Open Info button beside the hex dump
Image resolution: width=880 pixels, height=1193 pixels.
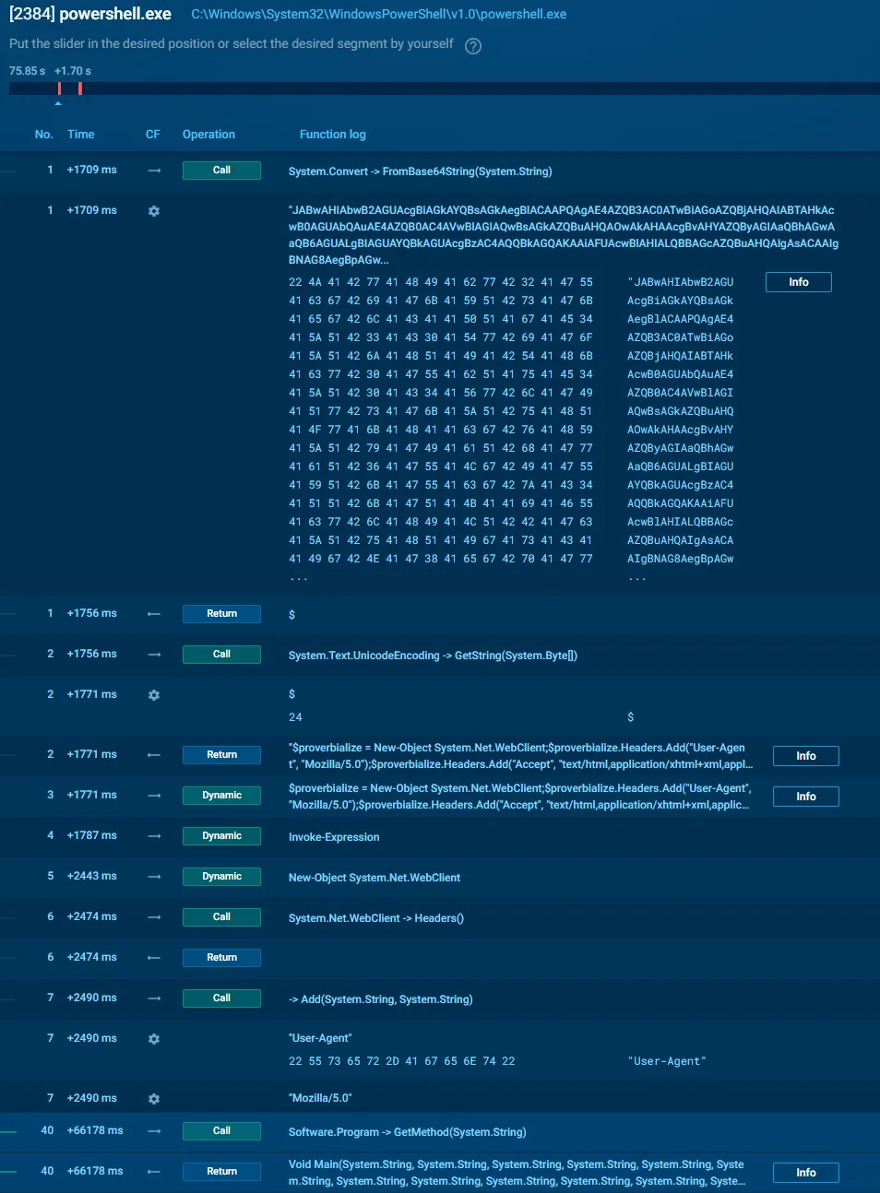(x=799, y=282)
